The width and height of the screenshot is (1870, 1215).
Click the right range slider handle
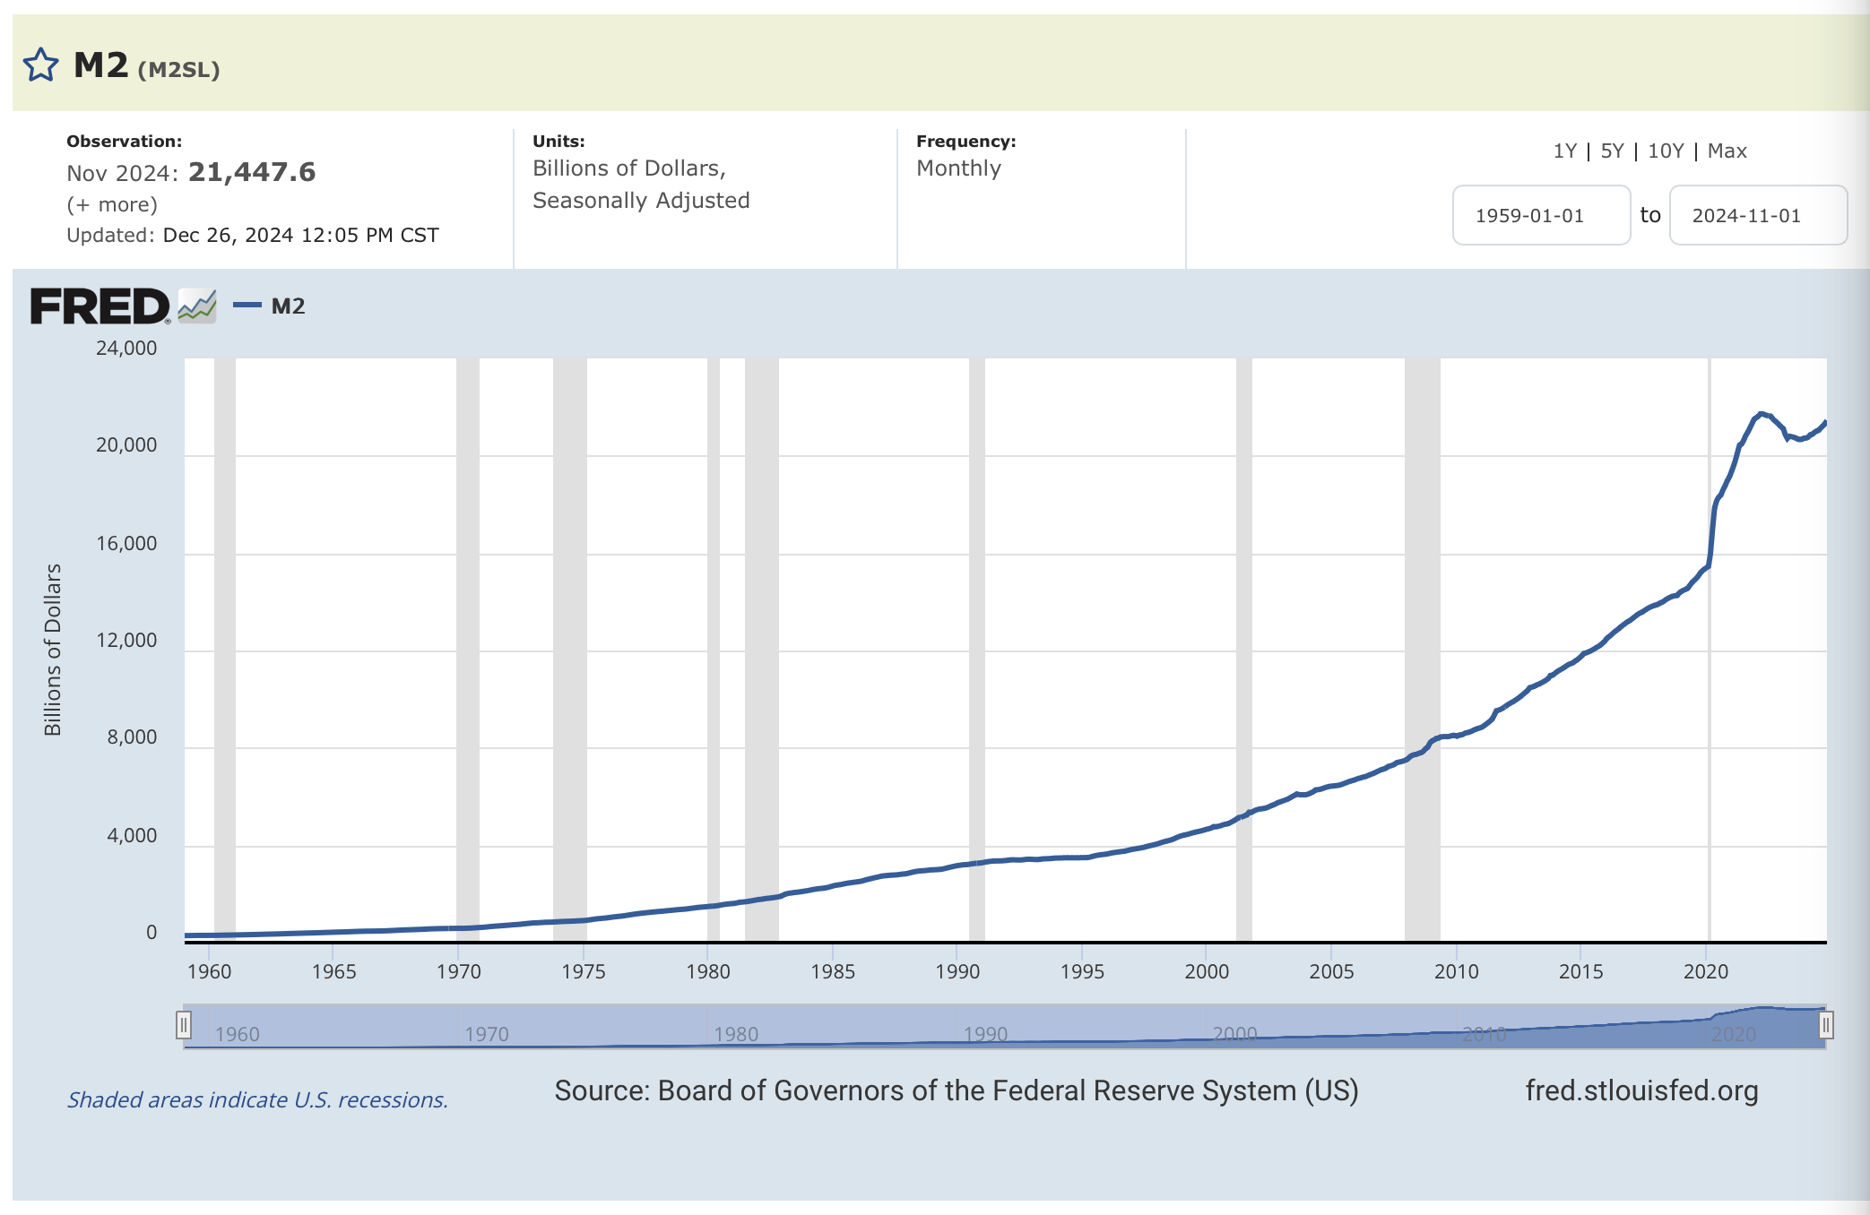[x=1825, y=1024]
